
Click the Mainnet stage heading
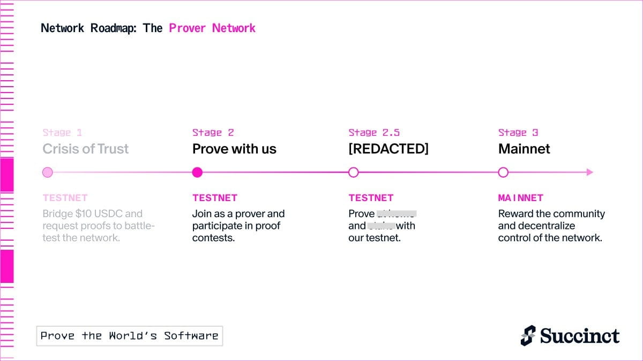click(x=524, y=149)
